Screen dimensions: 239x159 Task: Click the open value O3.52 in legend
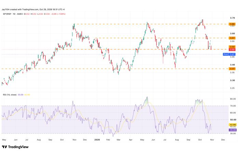coord(27,14)
